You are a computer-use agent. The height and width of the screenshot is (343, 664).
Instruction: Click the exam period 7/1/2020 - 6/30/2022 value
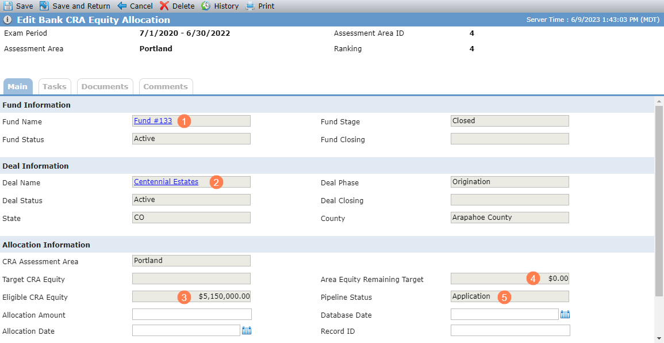pos(185,33)
